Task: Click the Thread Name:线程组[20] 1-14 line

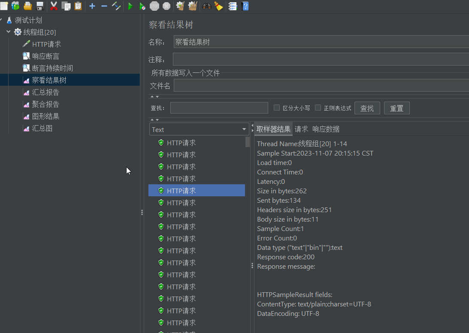Action: 302,144
